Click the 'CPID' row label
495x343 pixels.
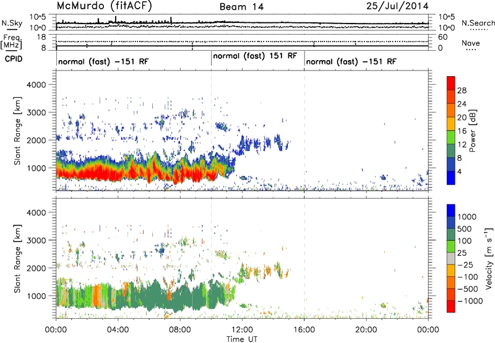pos(14,59)
